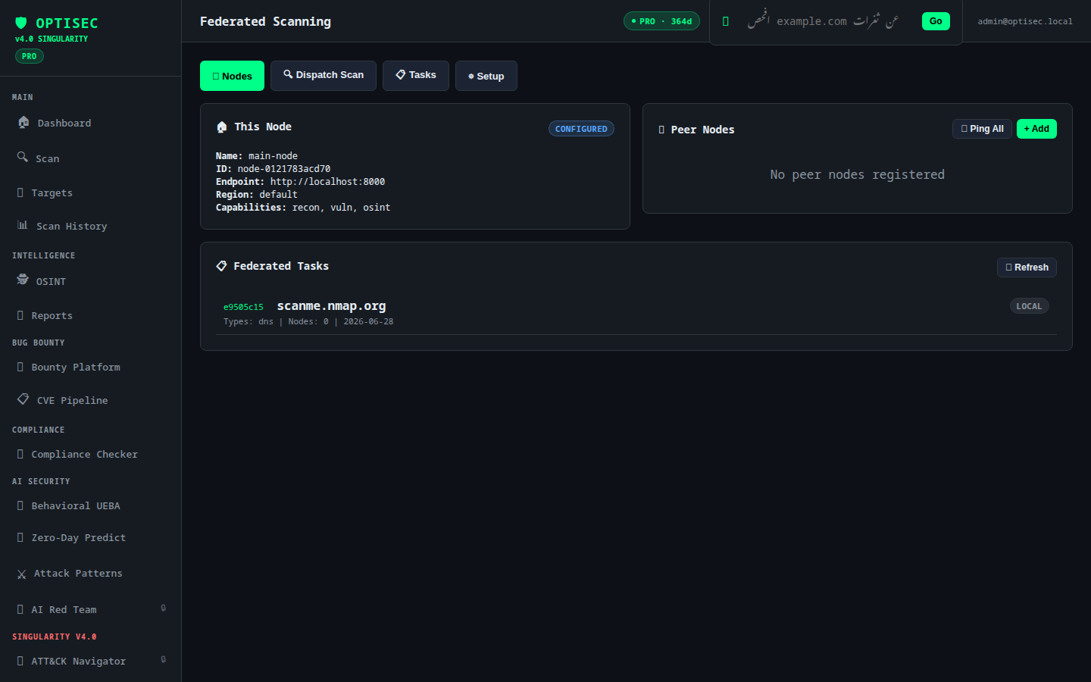Click the CONFIGURED status badge
Screen dimensions: 1091x682
[x=581, y=129]
